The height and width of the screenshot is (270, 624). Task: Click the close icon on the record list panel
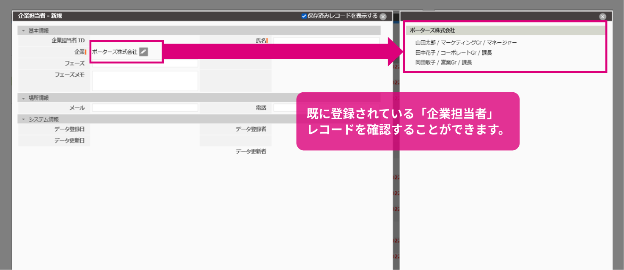(x=602, y=16)
